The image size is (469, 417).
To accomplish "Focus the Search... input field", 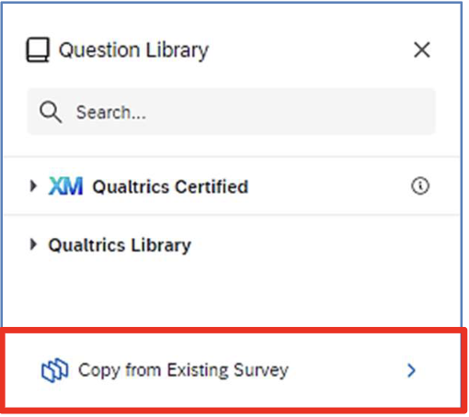I will tap(232, 111).
